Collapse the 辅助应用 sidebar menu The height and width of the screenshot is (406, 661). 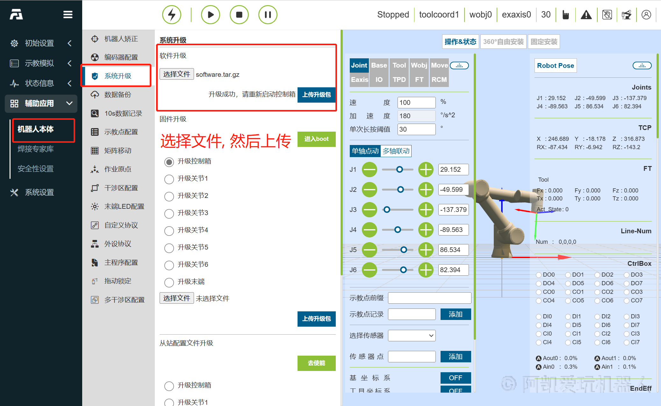[x=41, y=103]
